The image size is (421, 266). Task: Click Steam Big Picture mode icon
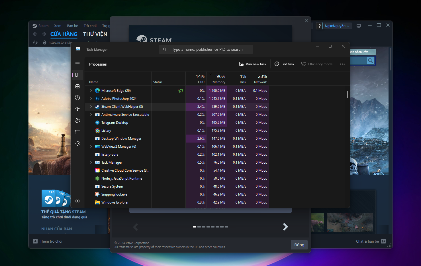[x=359, y=26]
